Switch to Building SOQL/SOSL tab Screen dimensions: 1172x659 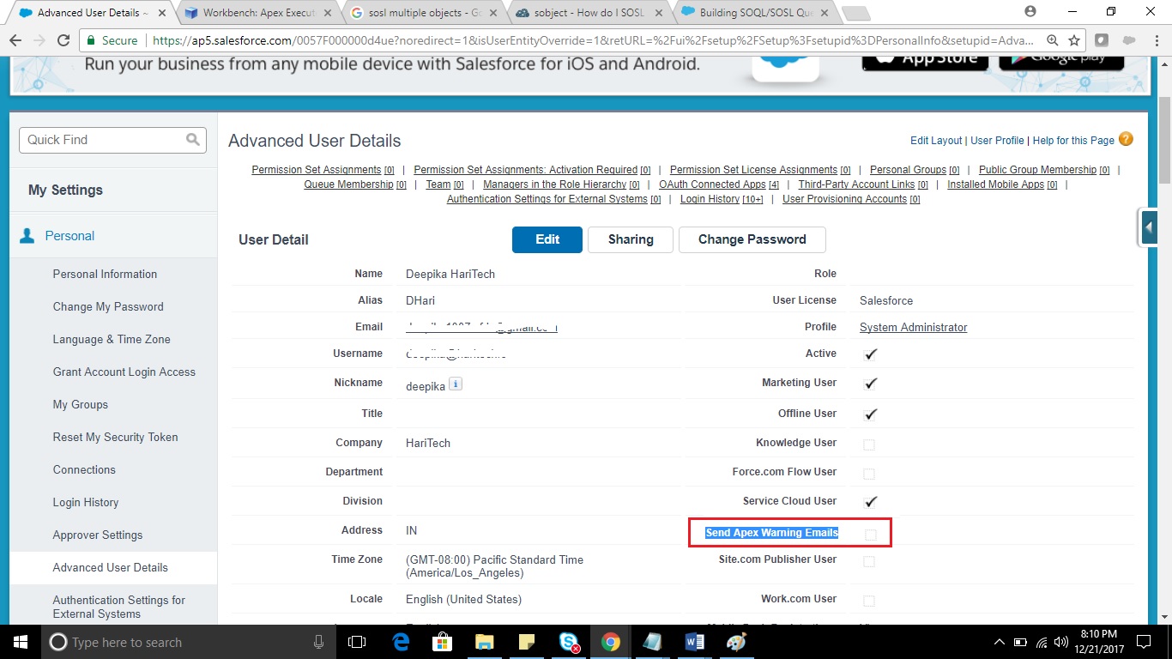(x=753, y=13)
